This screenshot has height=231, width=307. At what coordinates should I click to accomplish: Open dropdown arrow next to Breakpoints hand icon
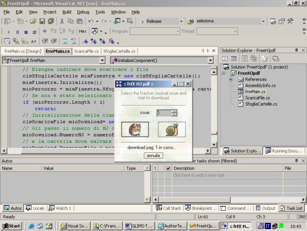pos(101,31)
